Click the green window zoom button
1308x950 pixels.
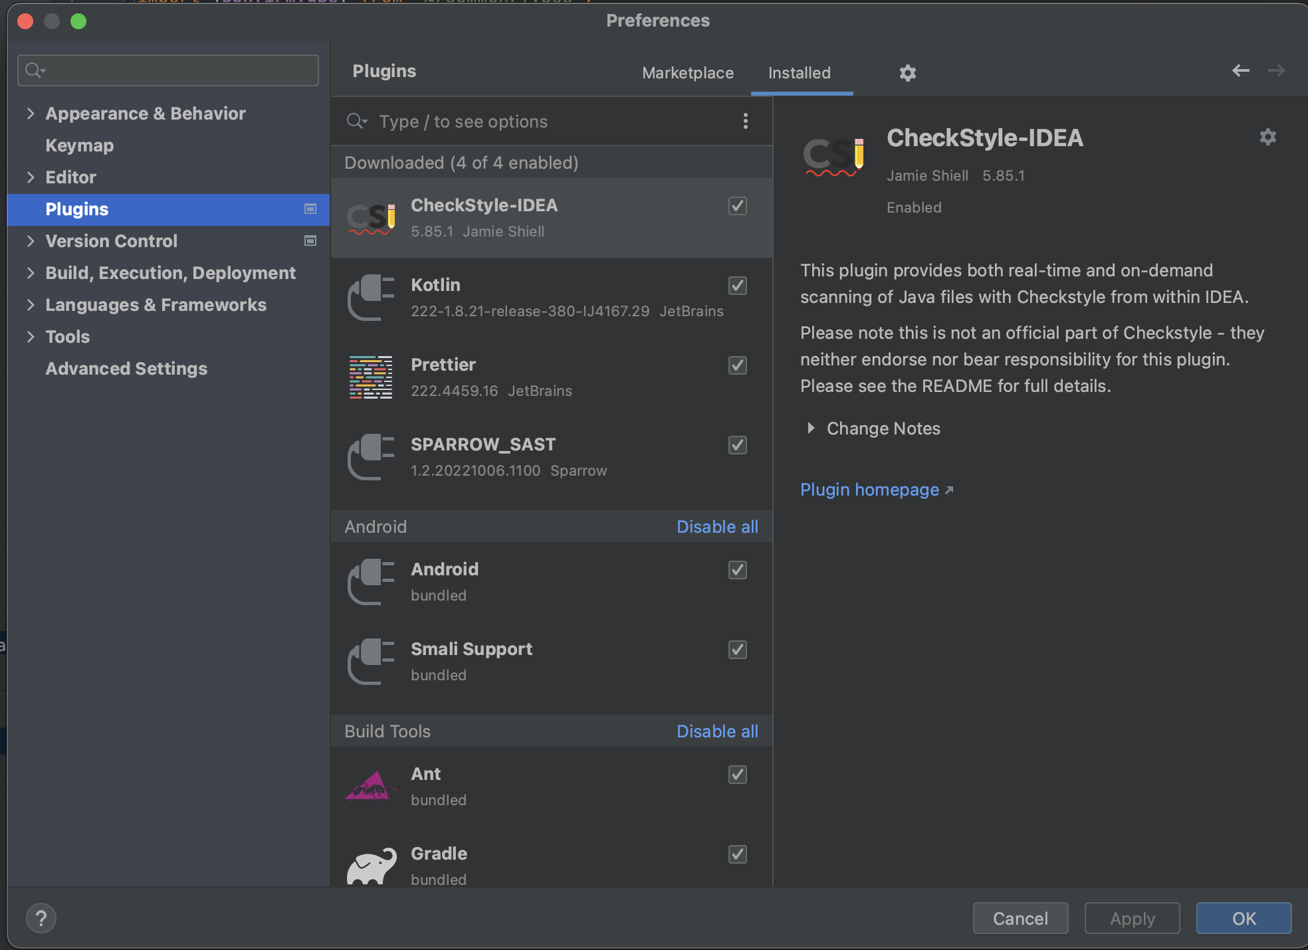(x=78, y=21)
